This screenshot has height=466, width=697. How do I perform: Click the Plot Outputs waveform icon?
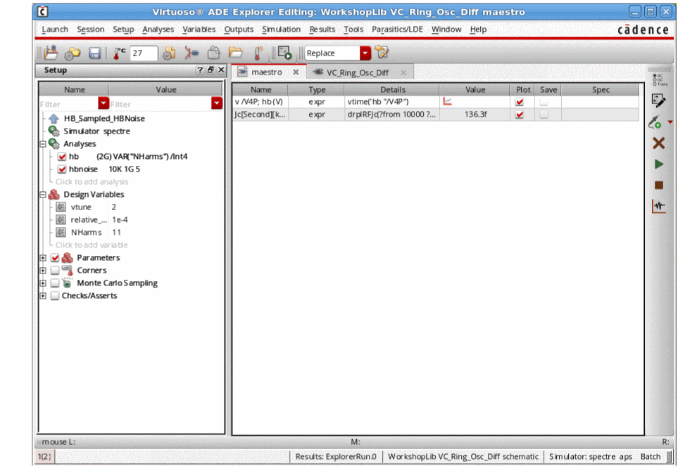[659, 207]
